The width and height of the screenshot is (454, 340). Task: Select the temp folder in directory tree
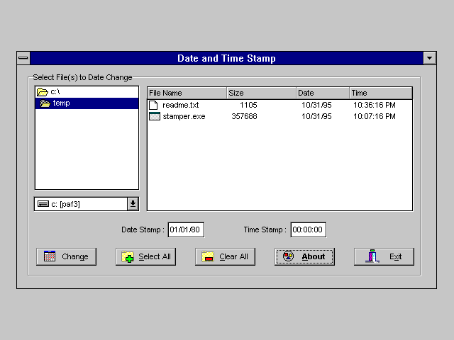61,103
